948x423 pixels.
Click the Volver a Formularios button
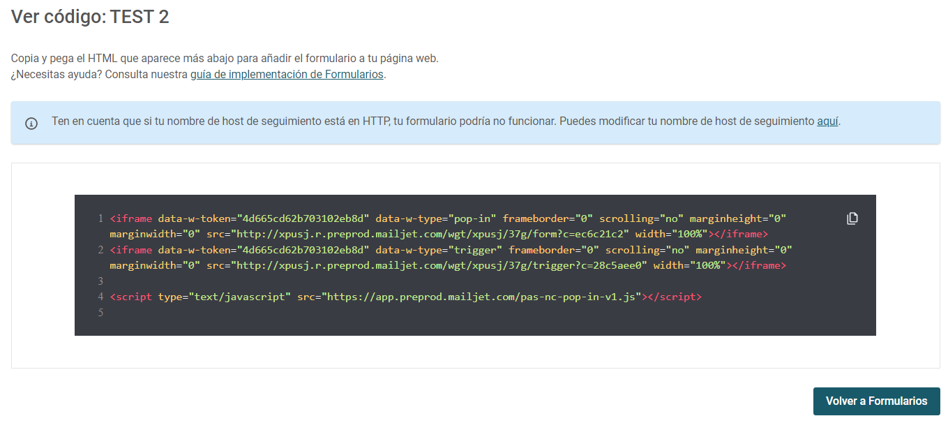(x=876, y=401)
